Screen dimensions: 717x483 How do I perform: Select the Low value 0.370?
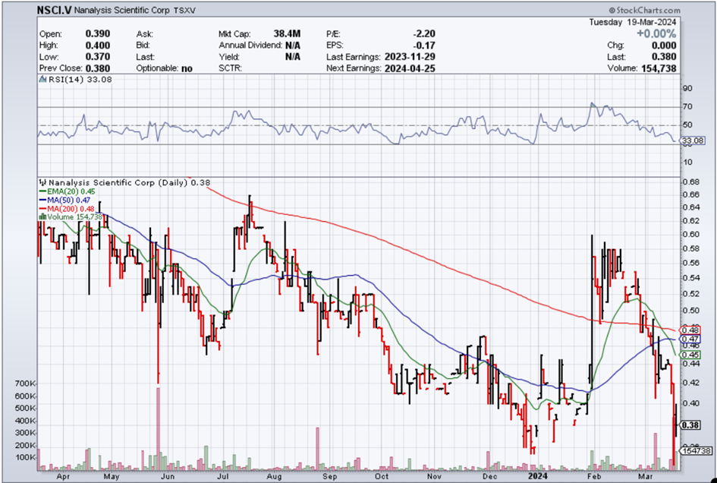pyautogui.click(x=98, y=57)
